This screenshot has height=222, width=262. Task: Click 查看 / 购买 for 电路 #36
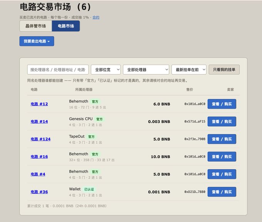click(x=222, y=192)
